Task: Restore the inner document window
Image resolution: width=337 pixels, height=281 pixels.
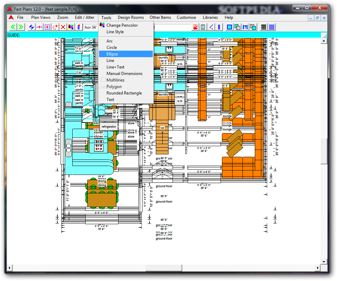Action: pos(317,18)
